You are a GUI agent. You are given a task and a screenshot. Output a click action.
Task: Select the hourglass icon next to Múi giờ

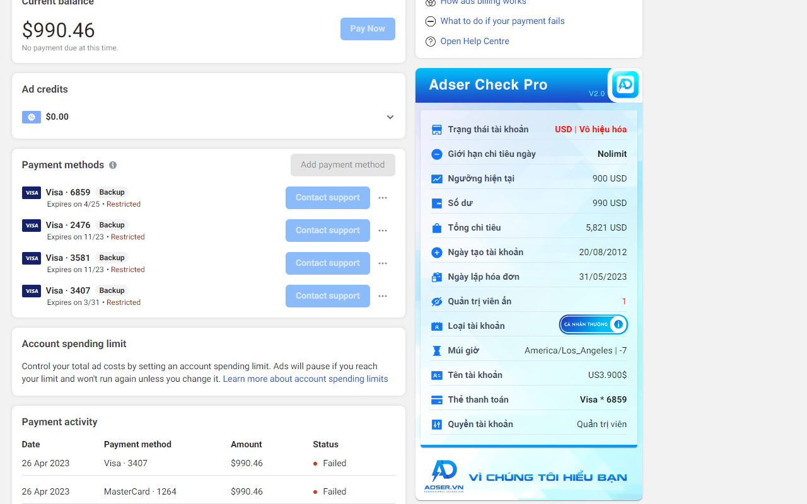coord(436,350)
